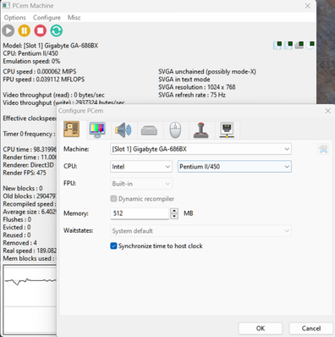
Task: Pause emulation with the yellow pause button
Action: tap(25, 30)
